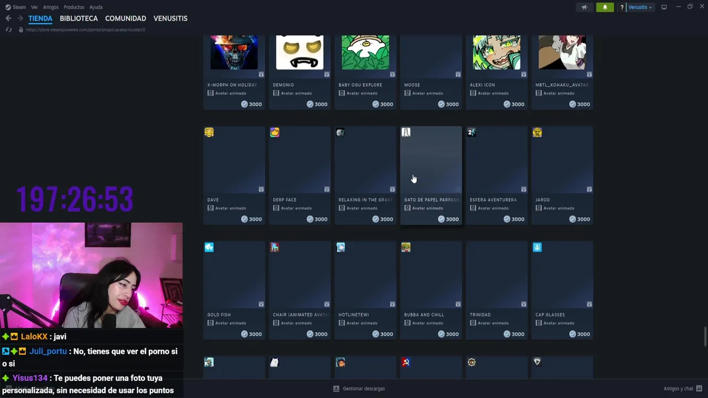This screenshot has height=398, width=708.
Task: Open the Trinidad avatar title
Action: point(480,315)
